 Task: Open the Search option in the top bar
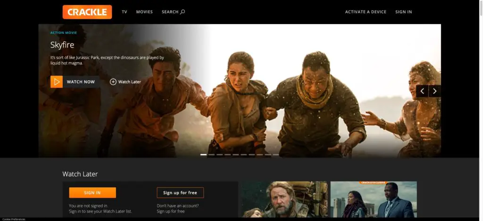[173, 12]
